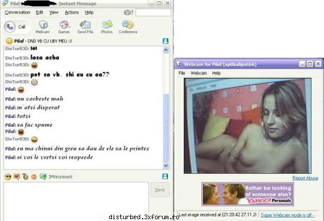
Task: Click the chat scrollbar thumb
Action: [x=166, y=127]
